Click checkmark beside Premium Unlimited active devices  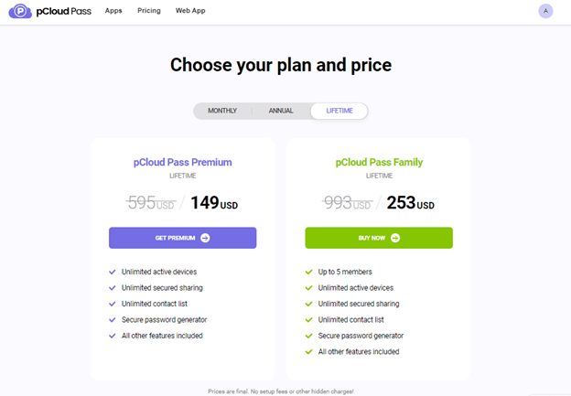[x=113, y=272]
